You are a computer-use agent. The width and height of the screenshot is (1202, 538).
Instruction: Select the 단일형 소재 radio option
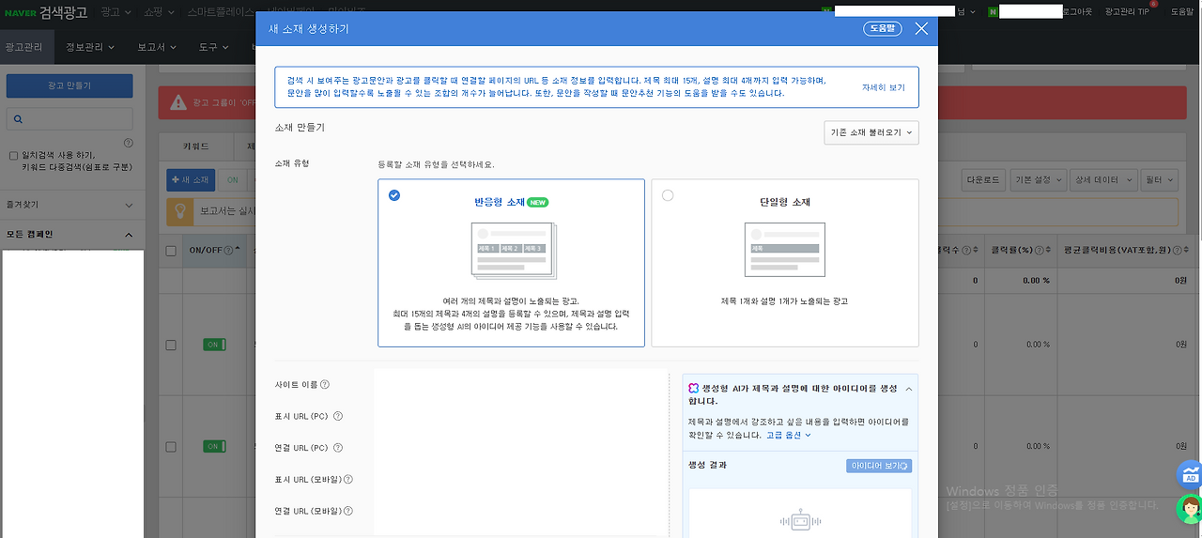click(x=668, y=195)
